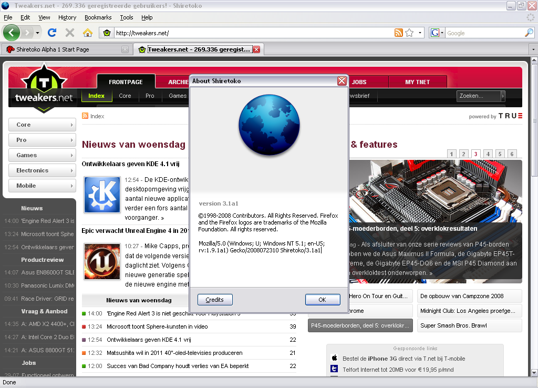The height and width of the screenshot is (388, 538).
Task: Expand the Games sidebar menu
Action: pos(42,155)
